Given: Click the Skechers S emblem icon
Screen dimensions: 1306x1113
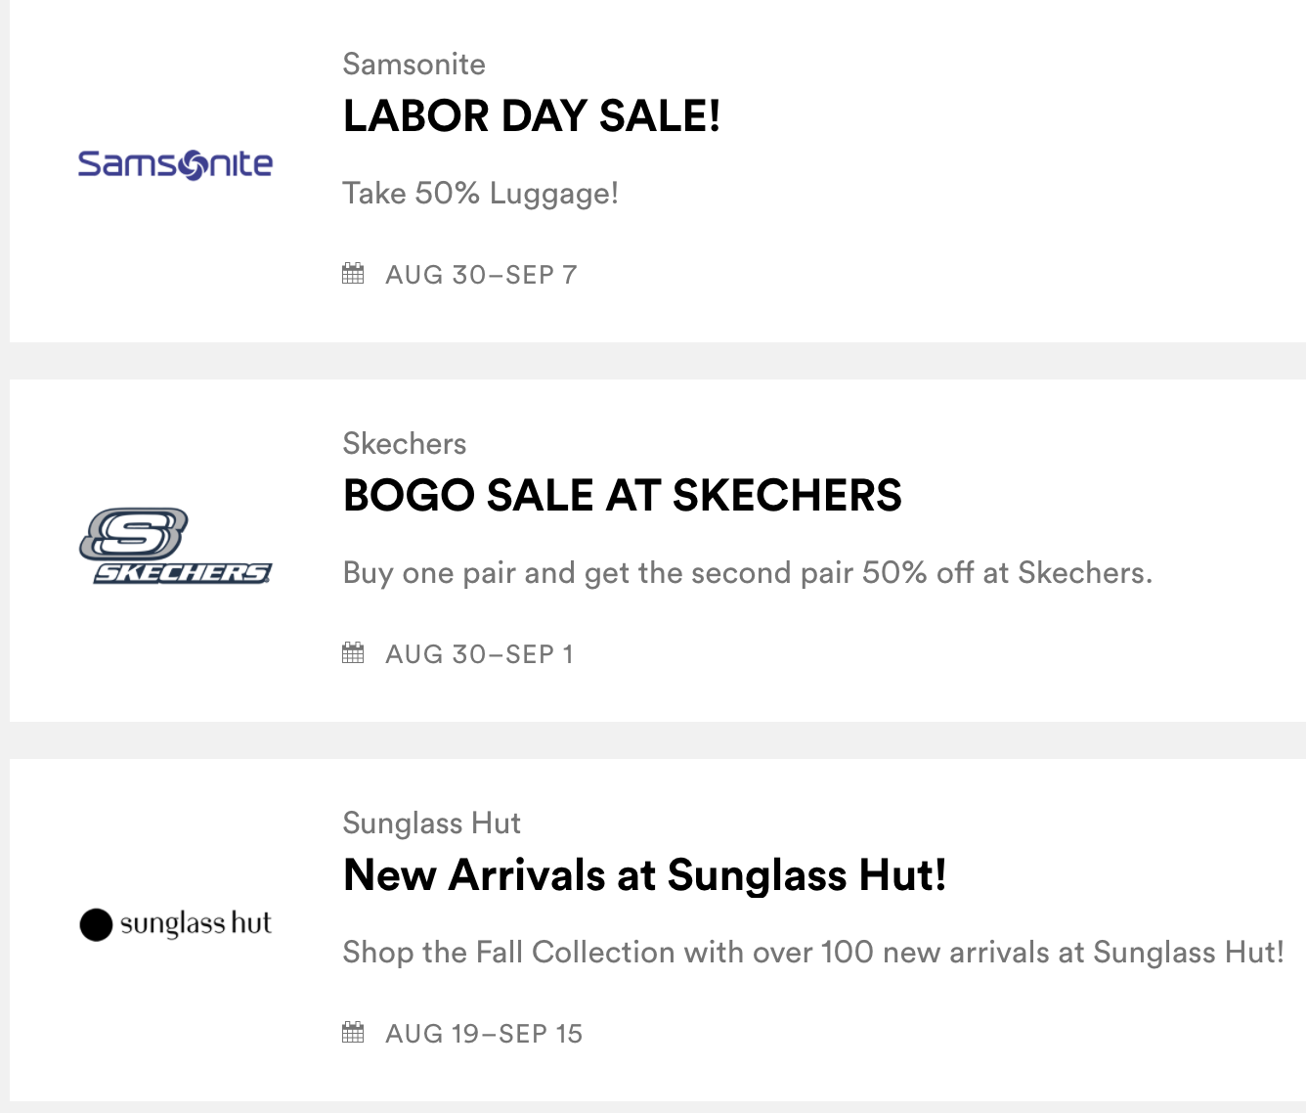Looking at the screenshot, I should tap(133, 533).
